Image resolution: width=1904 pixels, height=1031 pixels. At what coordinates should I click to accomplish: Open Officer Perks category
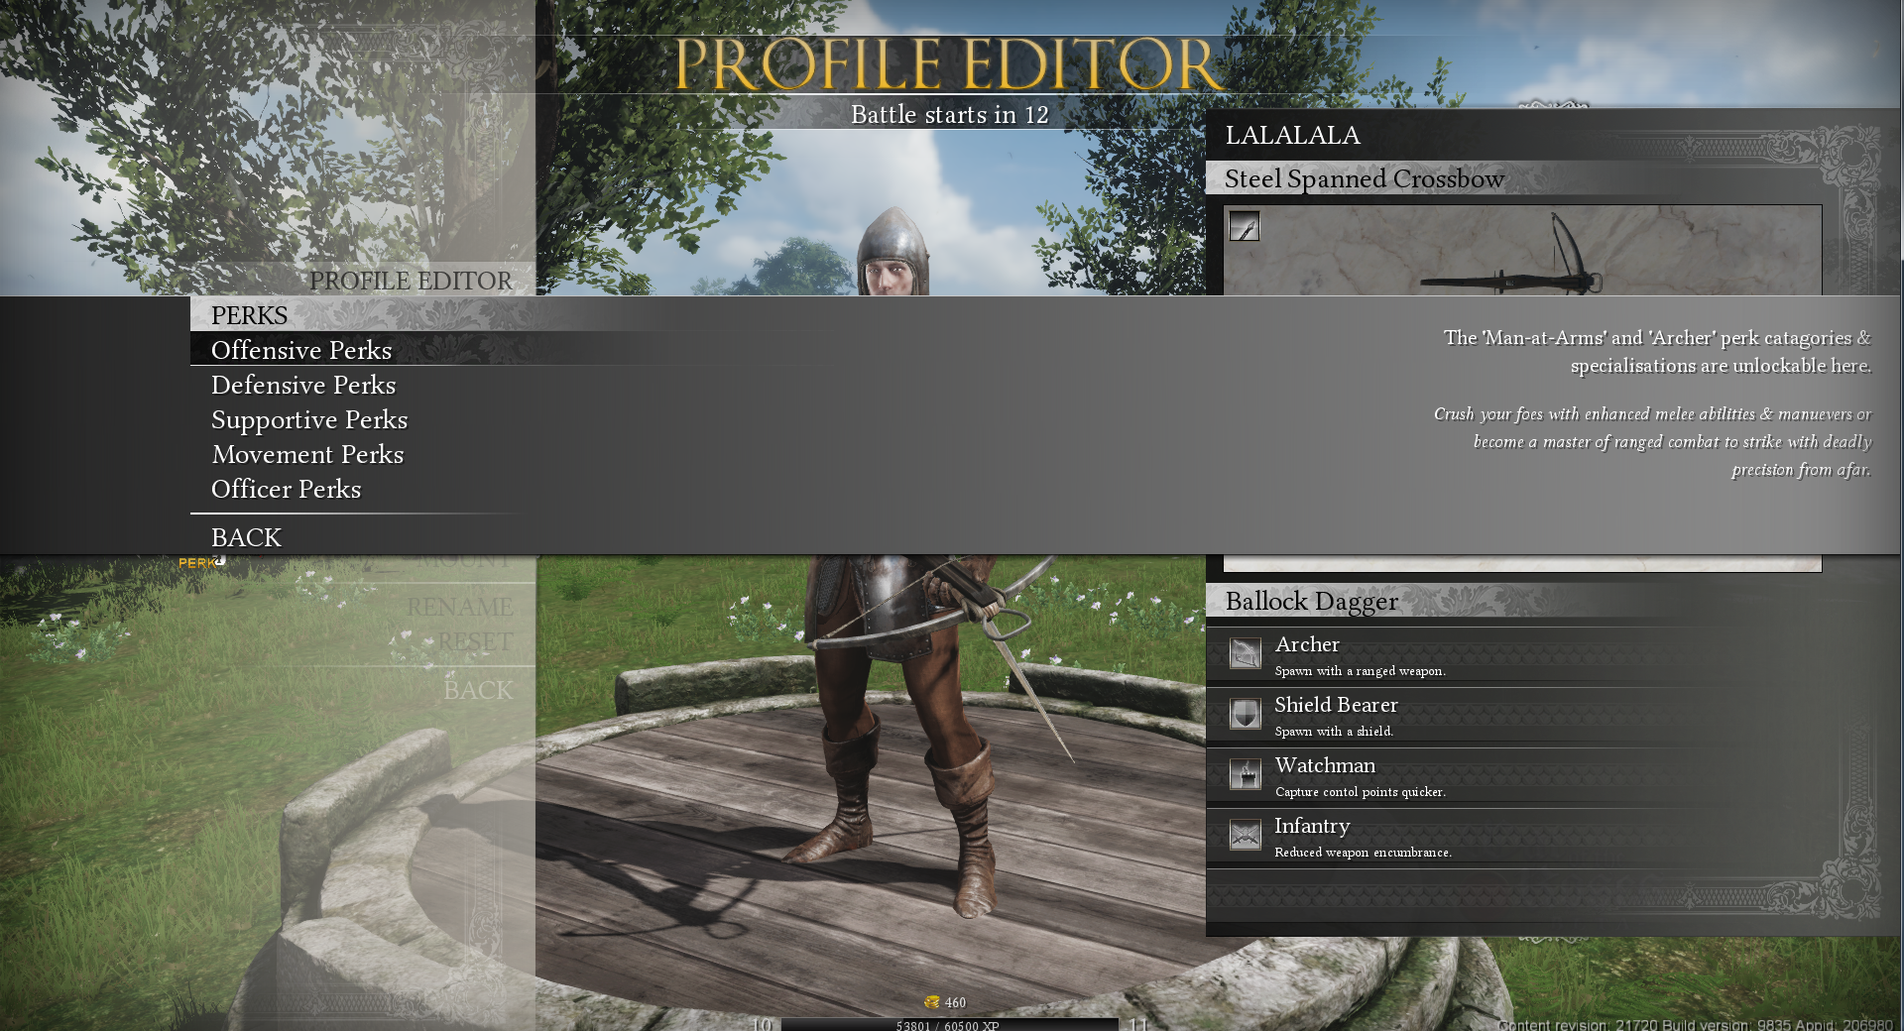(x=286, y=489)
